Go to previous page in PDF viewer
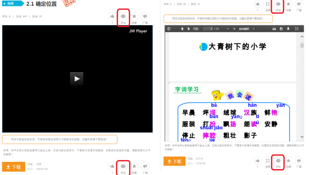The width and height of the screenshot is (309, 175). click(x=183, y=29)
